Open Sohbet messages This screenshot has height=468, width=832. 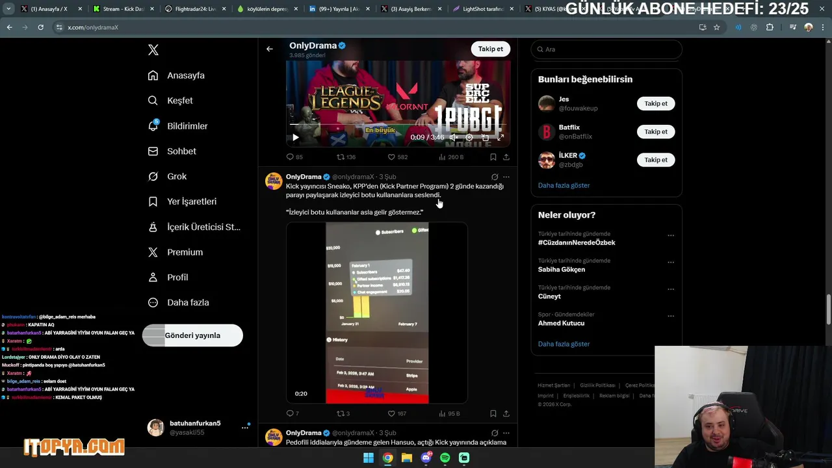[172, 151]
